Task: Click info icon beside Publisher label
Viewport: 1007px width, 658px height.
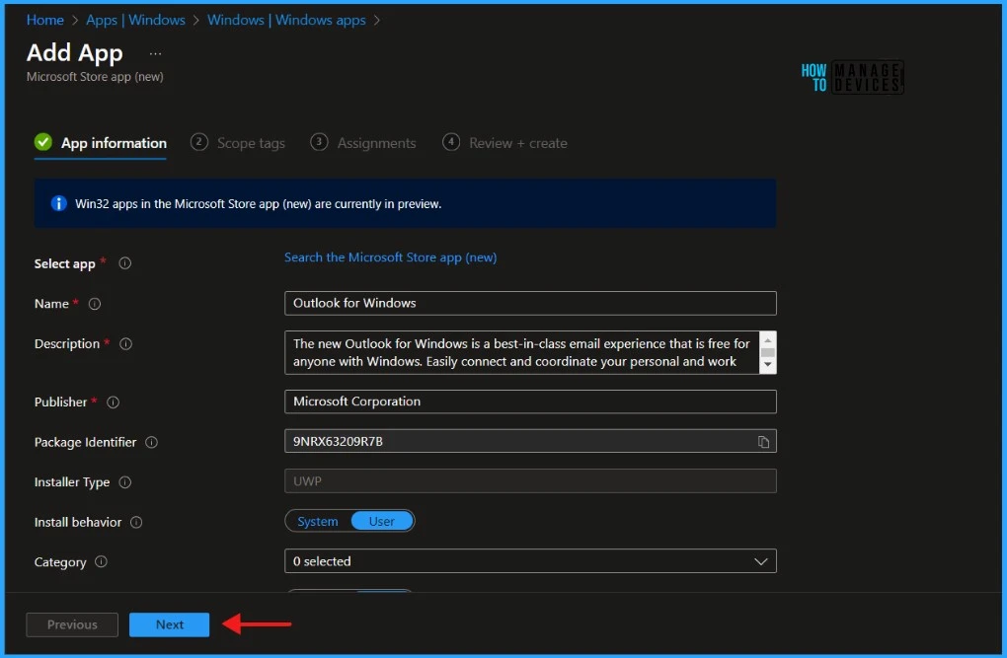Action: click(113, 402)
